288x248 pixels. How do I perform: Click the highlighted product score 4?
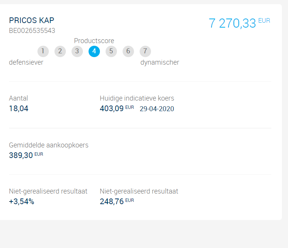[94, 51]
